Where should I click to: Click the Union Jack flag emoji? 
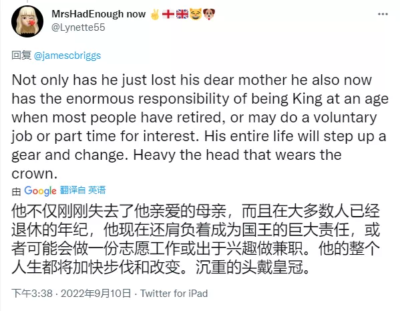coord(182,14)
